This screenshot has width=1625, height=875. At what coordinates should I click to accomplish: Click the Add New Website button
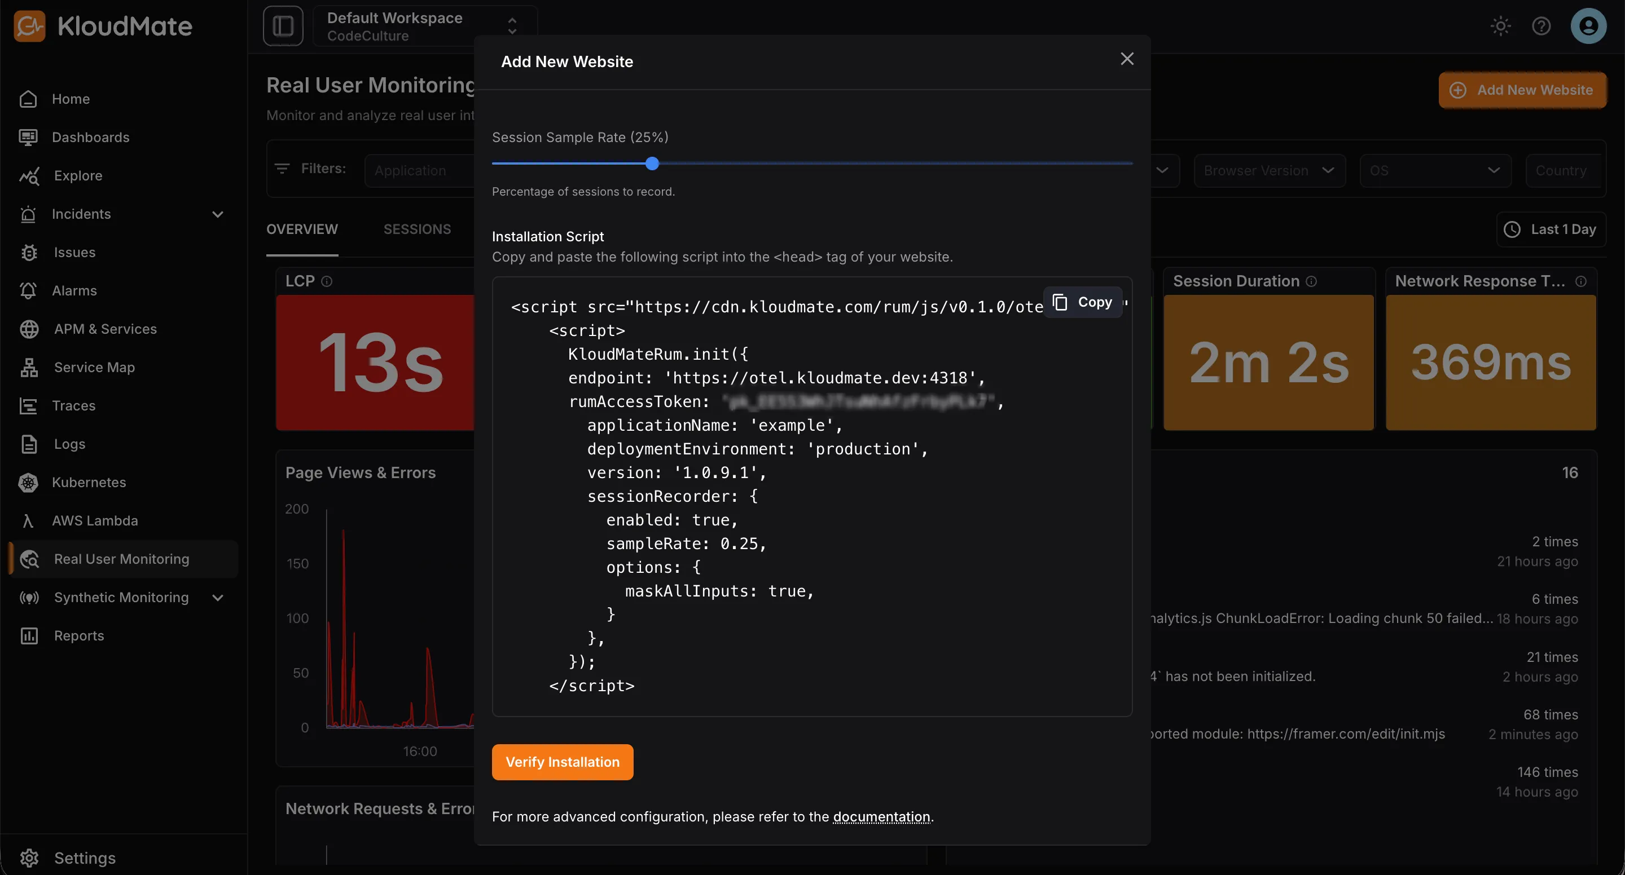[1522, 90]
